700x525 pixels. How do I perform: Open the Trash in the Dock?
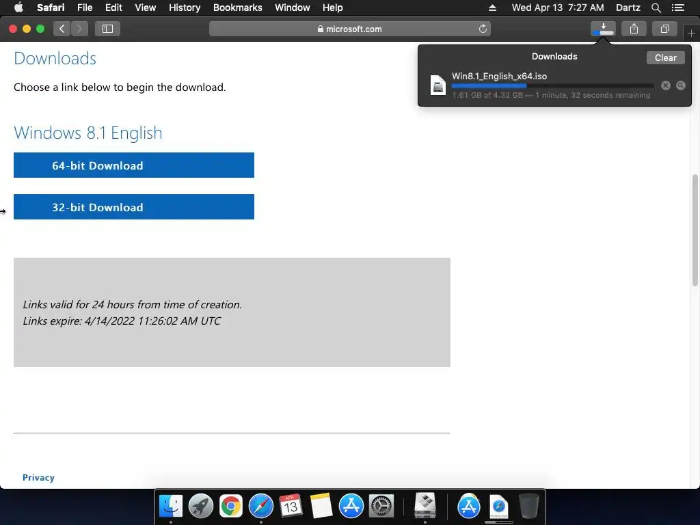[x=529, y=507]
